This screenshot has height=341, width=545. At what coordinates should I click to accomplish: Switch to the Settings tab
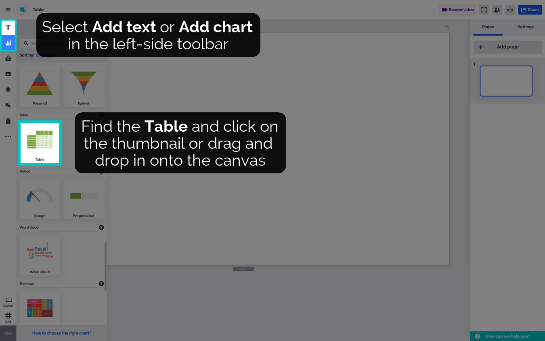525,27
